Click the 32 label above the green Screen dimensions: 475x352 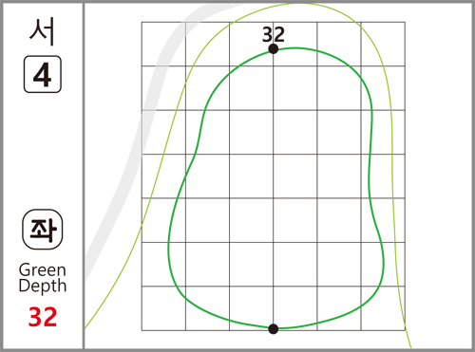tap(274, 34)
